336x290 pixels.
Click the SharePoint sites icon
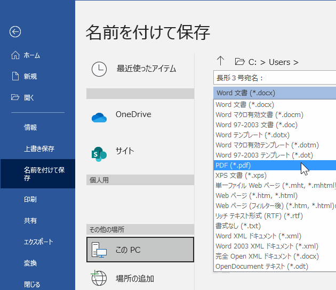[99, 153]
